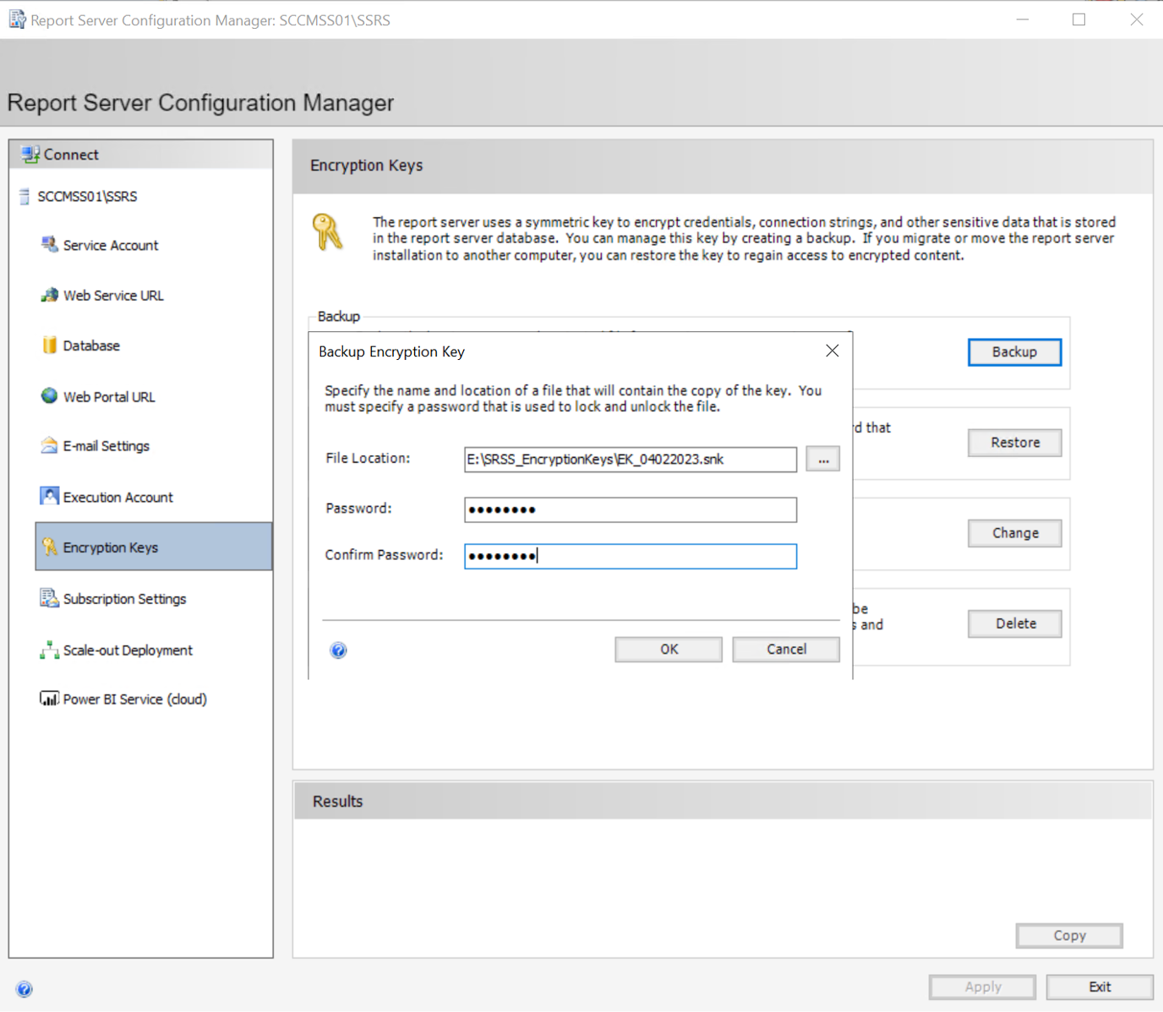
Task: Select the SCCMSS01\SSRS server node
Action: [87, 197]
